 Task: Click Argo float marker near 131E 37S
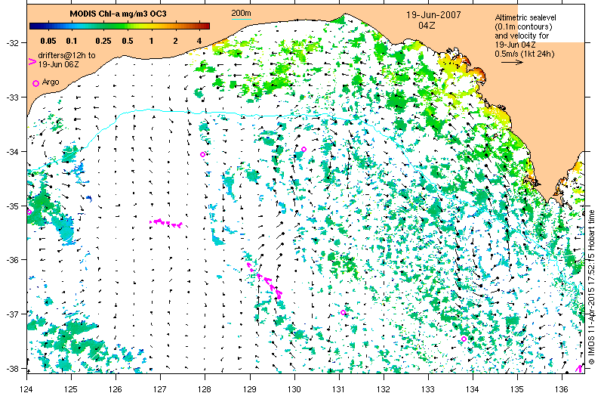coord(344,313)
